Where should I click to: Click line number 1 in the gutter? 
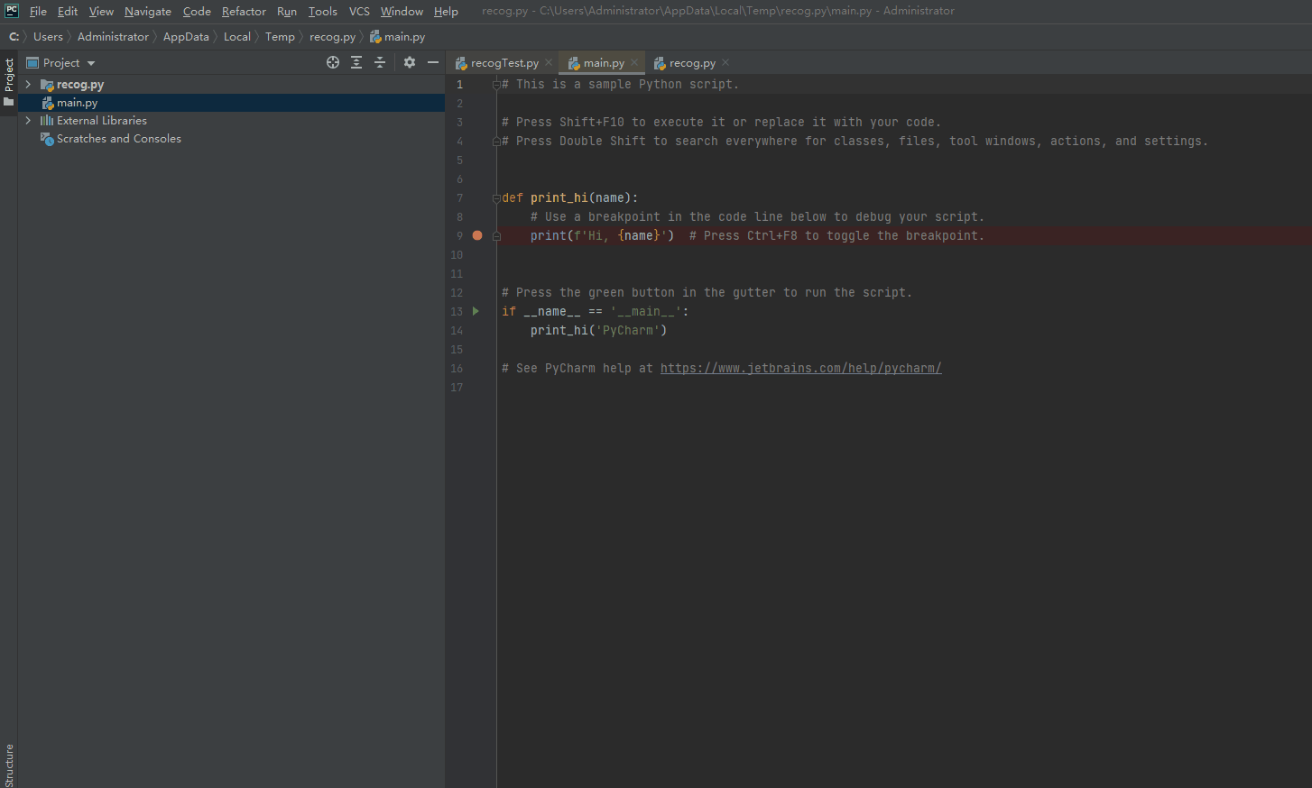(x=459, y=85)
